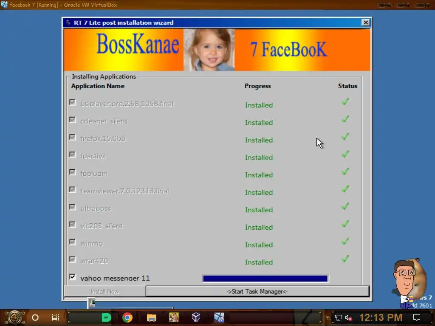Viewport: 435px width, 326px height.
Task: Click the green checkmark for wrar420
Action: click(345, 259)
